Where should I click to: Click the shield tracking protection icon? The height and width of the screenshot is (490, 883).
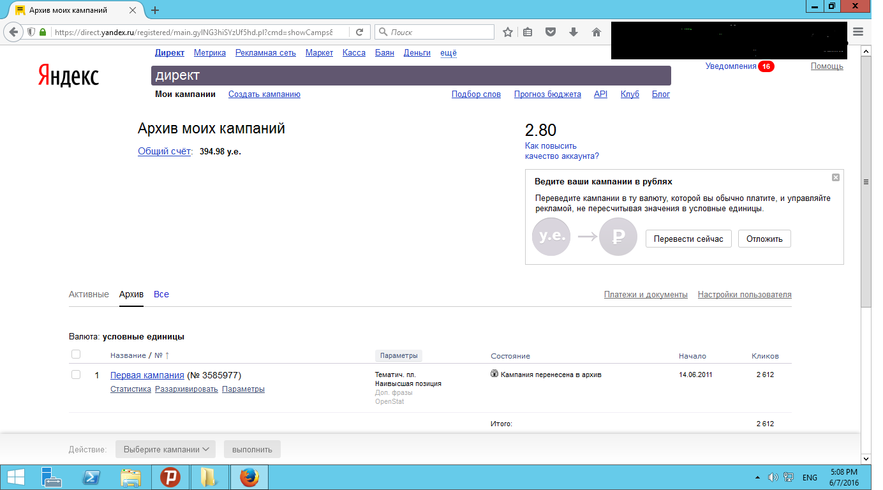tap(31, 32)
